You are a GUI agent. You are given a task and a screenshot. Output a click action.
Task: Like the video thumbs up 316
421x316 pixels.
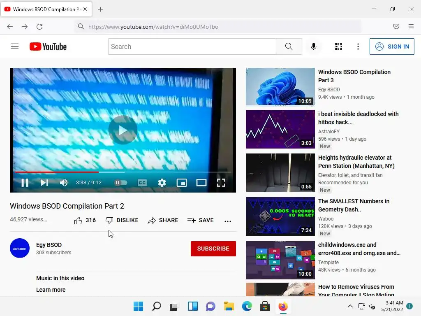pyautogui.click(x=85, y=221)
